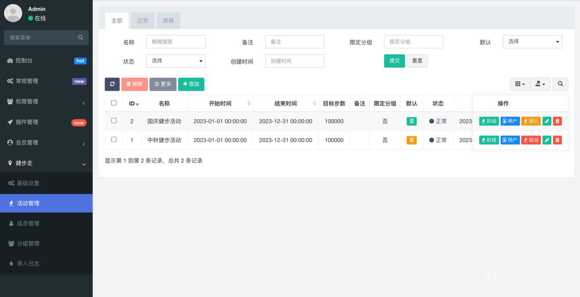Expand the 权限管理 sidebar menu
The image size is (580, 297).
46,101
